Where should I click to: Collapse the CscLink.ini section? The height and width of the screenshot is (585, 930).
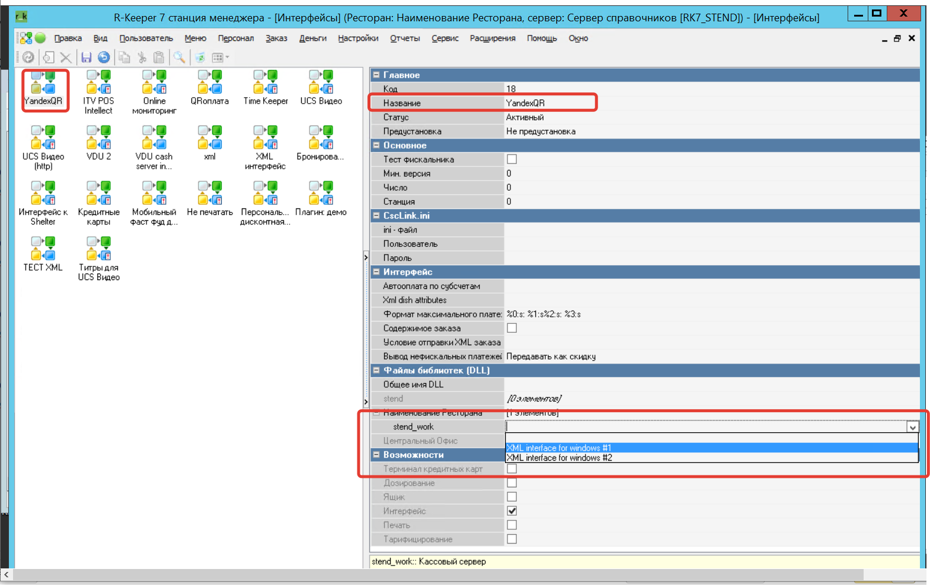click(376, 216)
